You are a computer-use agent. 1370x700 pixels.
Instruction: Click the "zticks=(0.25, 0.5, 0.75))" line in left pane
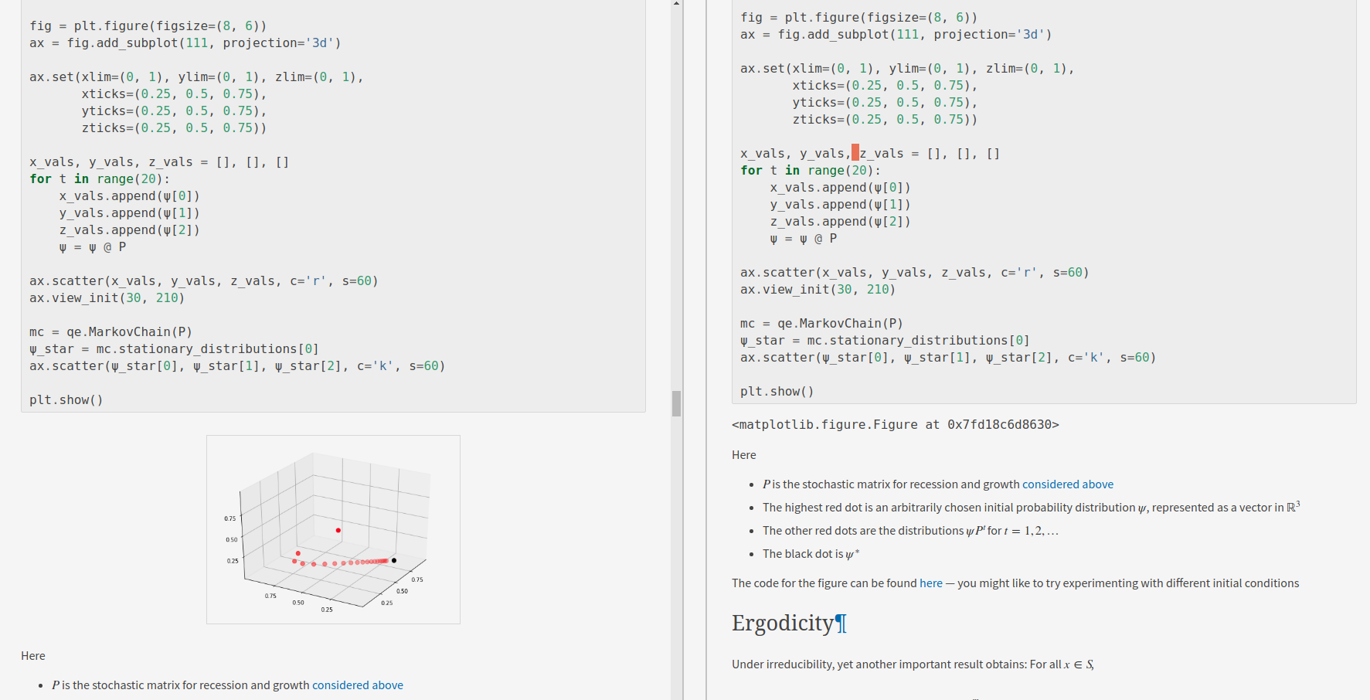(x=174, y=128)
